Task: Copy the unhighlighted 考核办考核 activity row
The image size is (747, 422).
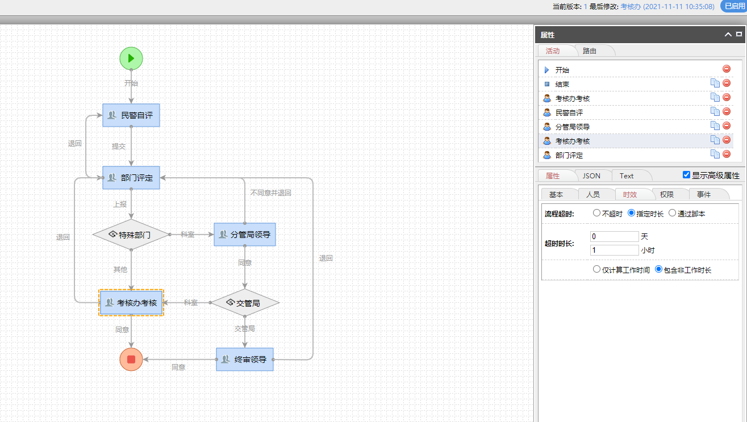Action: click(x=715, y=97)
